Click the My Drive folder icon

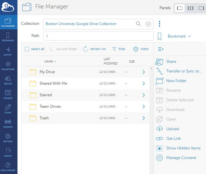[33, 72]
